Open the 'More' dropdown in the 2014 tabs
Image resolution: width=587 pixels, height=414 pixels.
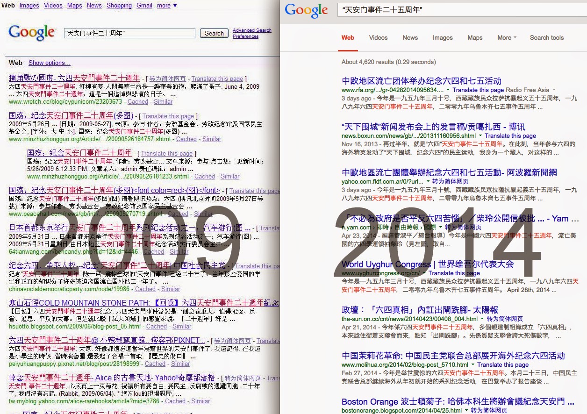[x=507, y=38]
